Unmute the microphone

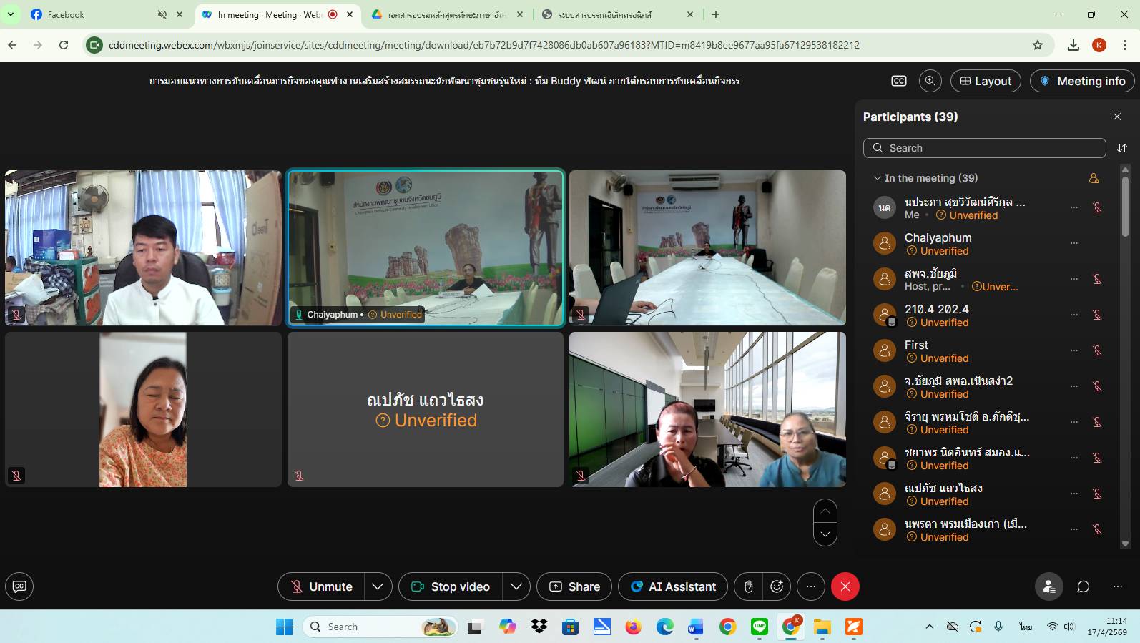(321, 586)
